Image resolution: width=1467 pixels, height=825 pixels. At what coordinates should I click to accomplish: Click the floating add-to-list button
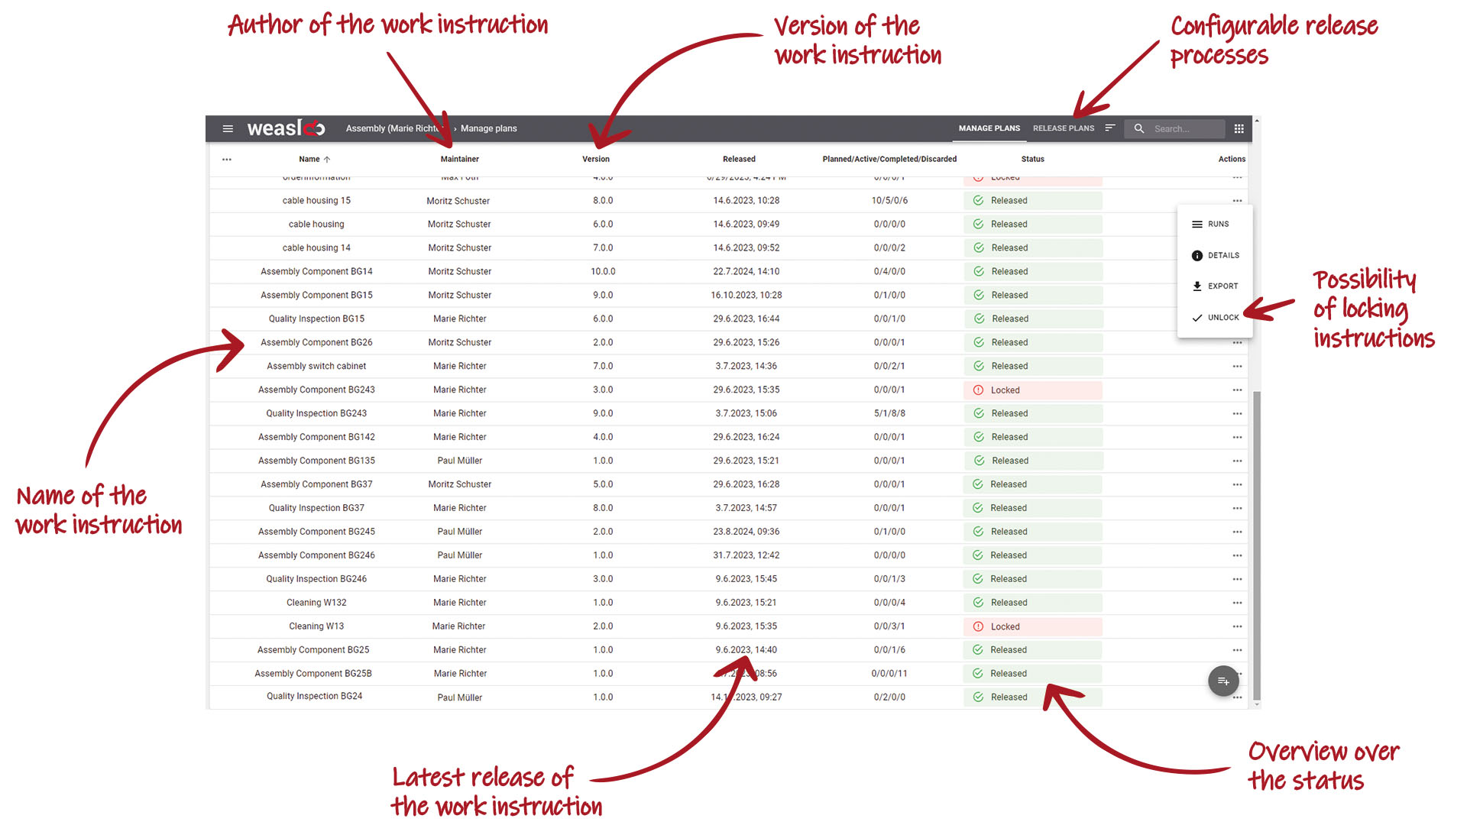1223,681
